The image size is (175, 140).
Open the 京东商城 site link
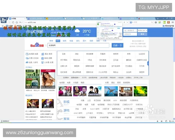tap(102, 60)
